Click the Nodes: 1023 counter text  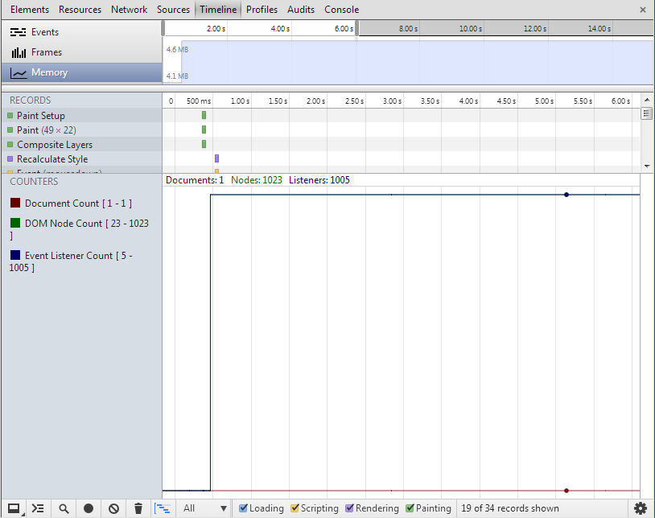pos(257,180)
